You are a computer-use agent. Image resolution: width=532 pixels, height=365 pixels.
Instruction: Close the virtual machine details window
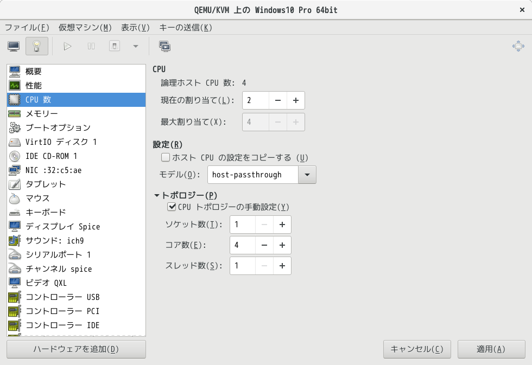click(522, 10)
